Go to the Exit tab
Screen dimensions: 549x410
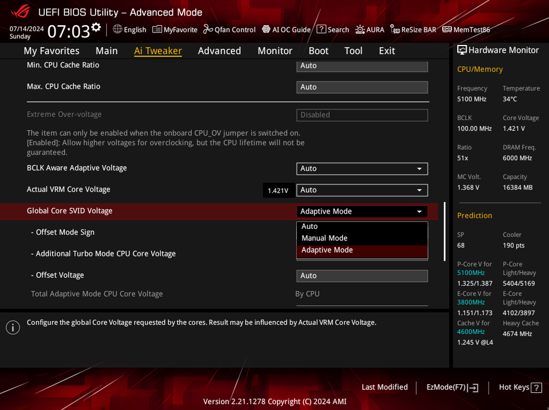[387, 50]
